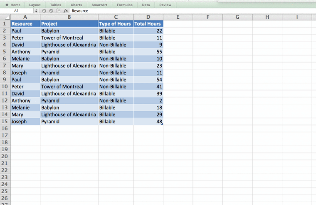The width and height of the screenshot is (316, 205).
Task: Select row 5 header
Action: pos(5,52)
